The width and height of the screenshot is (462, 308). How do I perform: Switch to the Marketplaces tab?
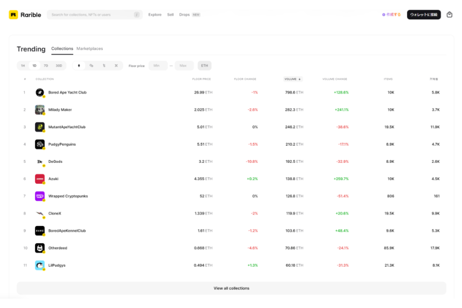point(90,48)
